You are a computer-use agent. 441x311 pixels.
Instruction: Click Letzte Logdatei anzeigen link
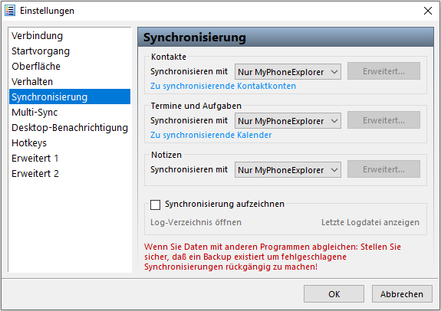(370, 222)
